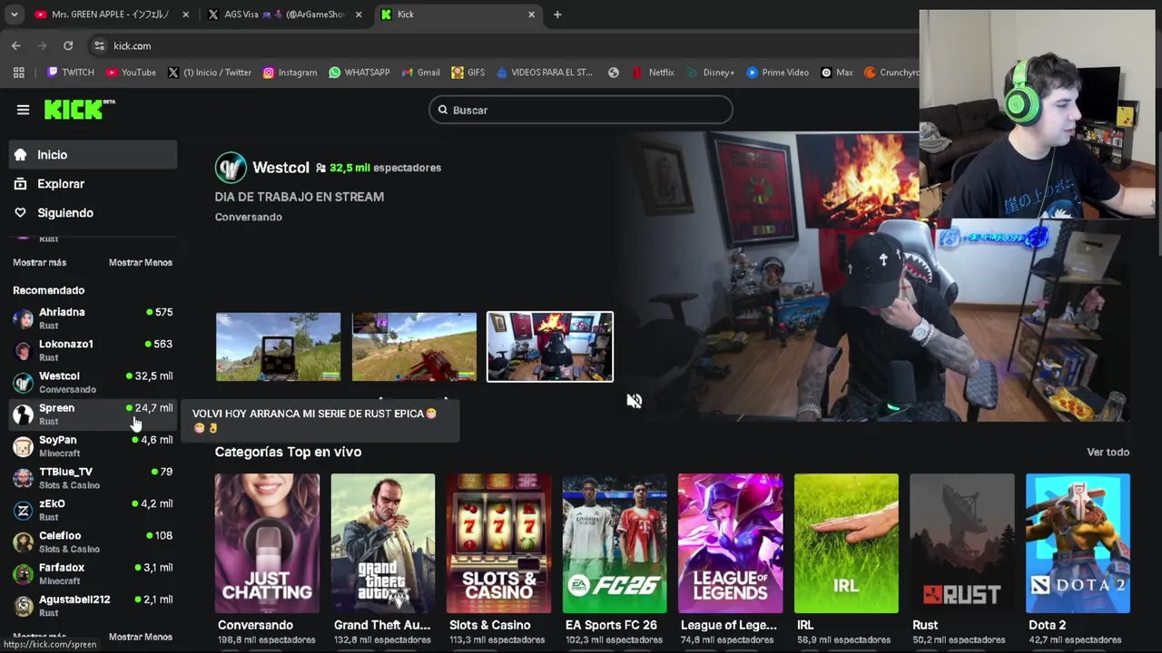Select the first Rust stream thumbnail

point(278,346)
